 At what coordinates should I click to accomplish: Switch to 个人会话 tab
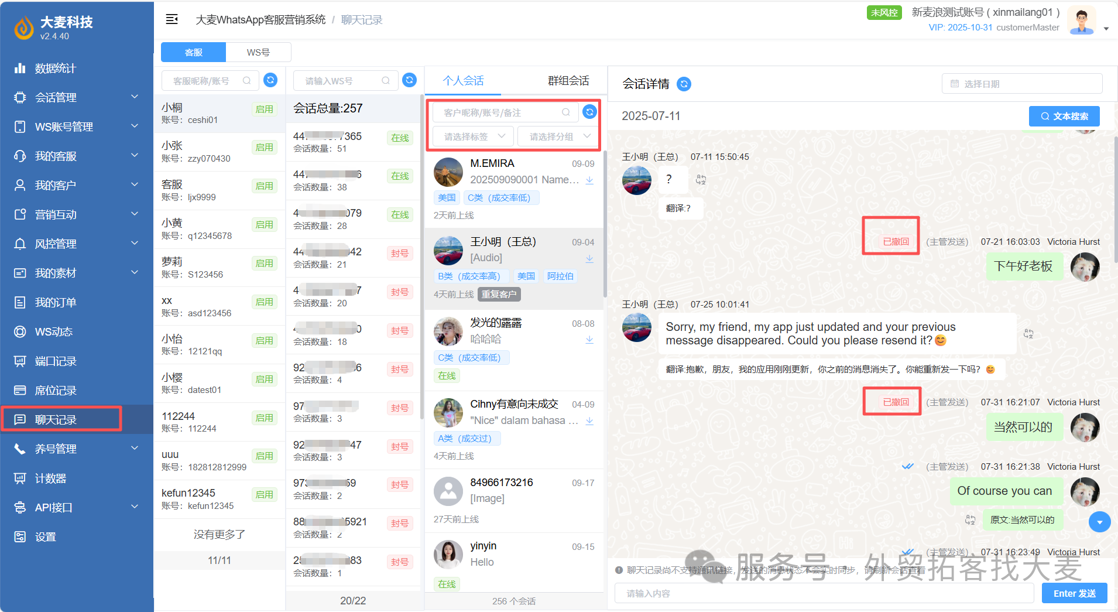(x=463, y=81)
